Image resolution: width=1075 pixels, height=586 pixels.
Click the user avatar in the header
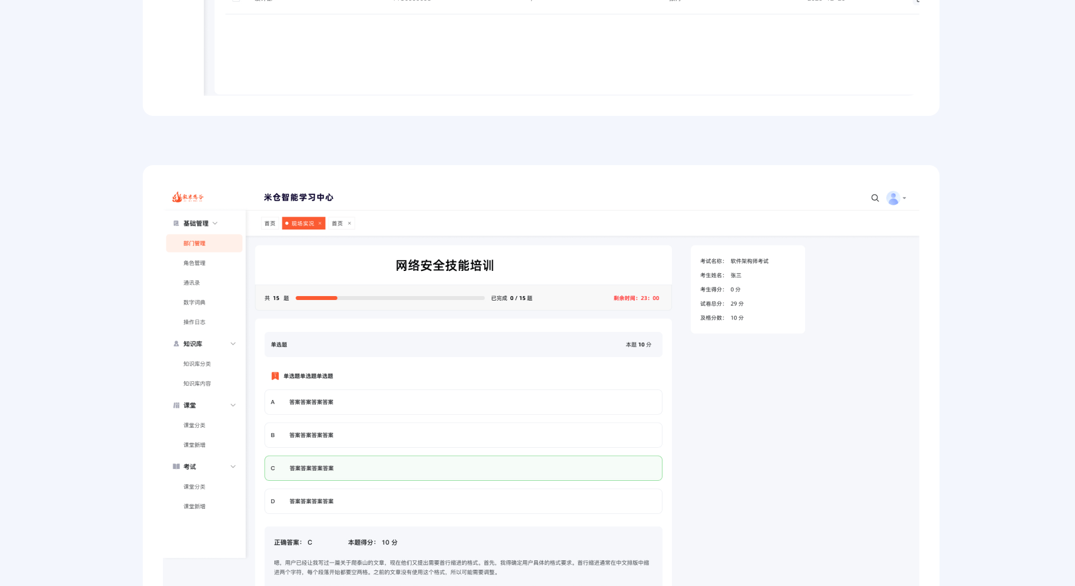click(x=893, y=198)
